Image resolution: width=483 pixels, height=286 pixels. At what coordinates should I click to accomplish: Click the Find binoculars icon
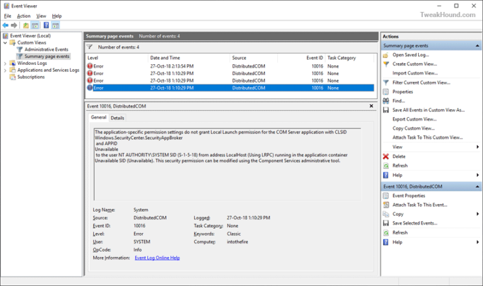point(386,101)
